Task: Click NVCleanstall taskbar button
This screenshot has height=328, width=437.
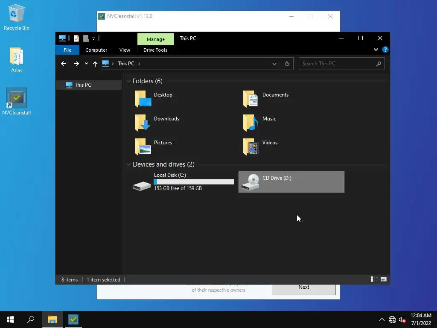Action: point(73,319)
